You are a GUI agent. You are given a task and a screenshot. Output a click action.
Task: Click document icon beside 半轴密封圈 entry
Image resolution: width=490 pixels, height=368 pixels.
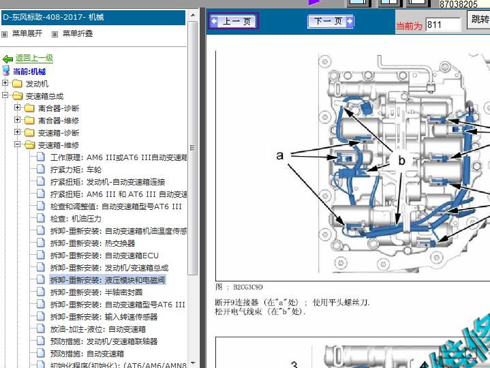41,292
